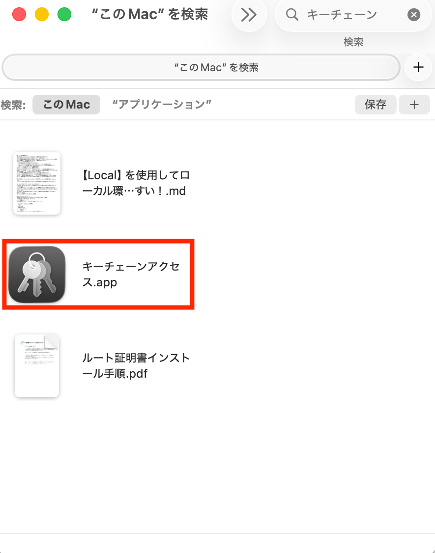The width and height of the screenshot is (435, 553).
Task: Click the magnifying glass search icon
Action: [292, 15]
